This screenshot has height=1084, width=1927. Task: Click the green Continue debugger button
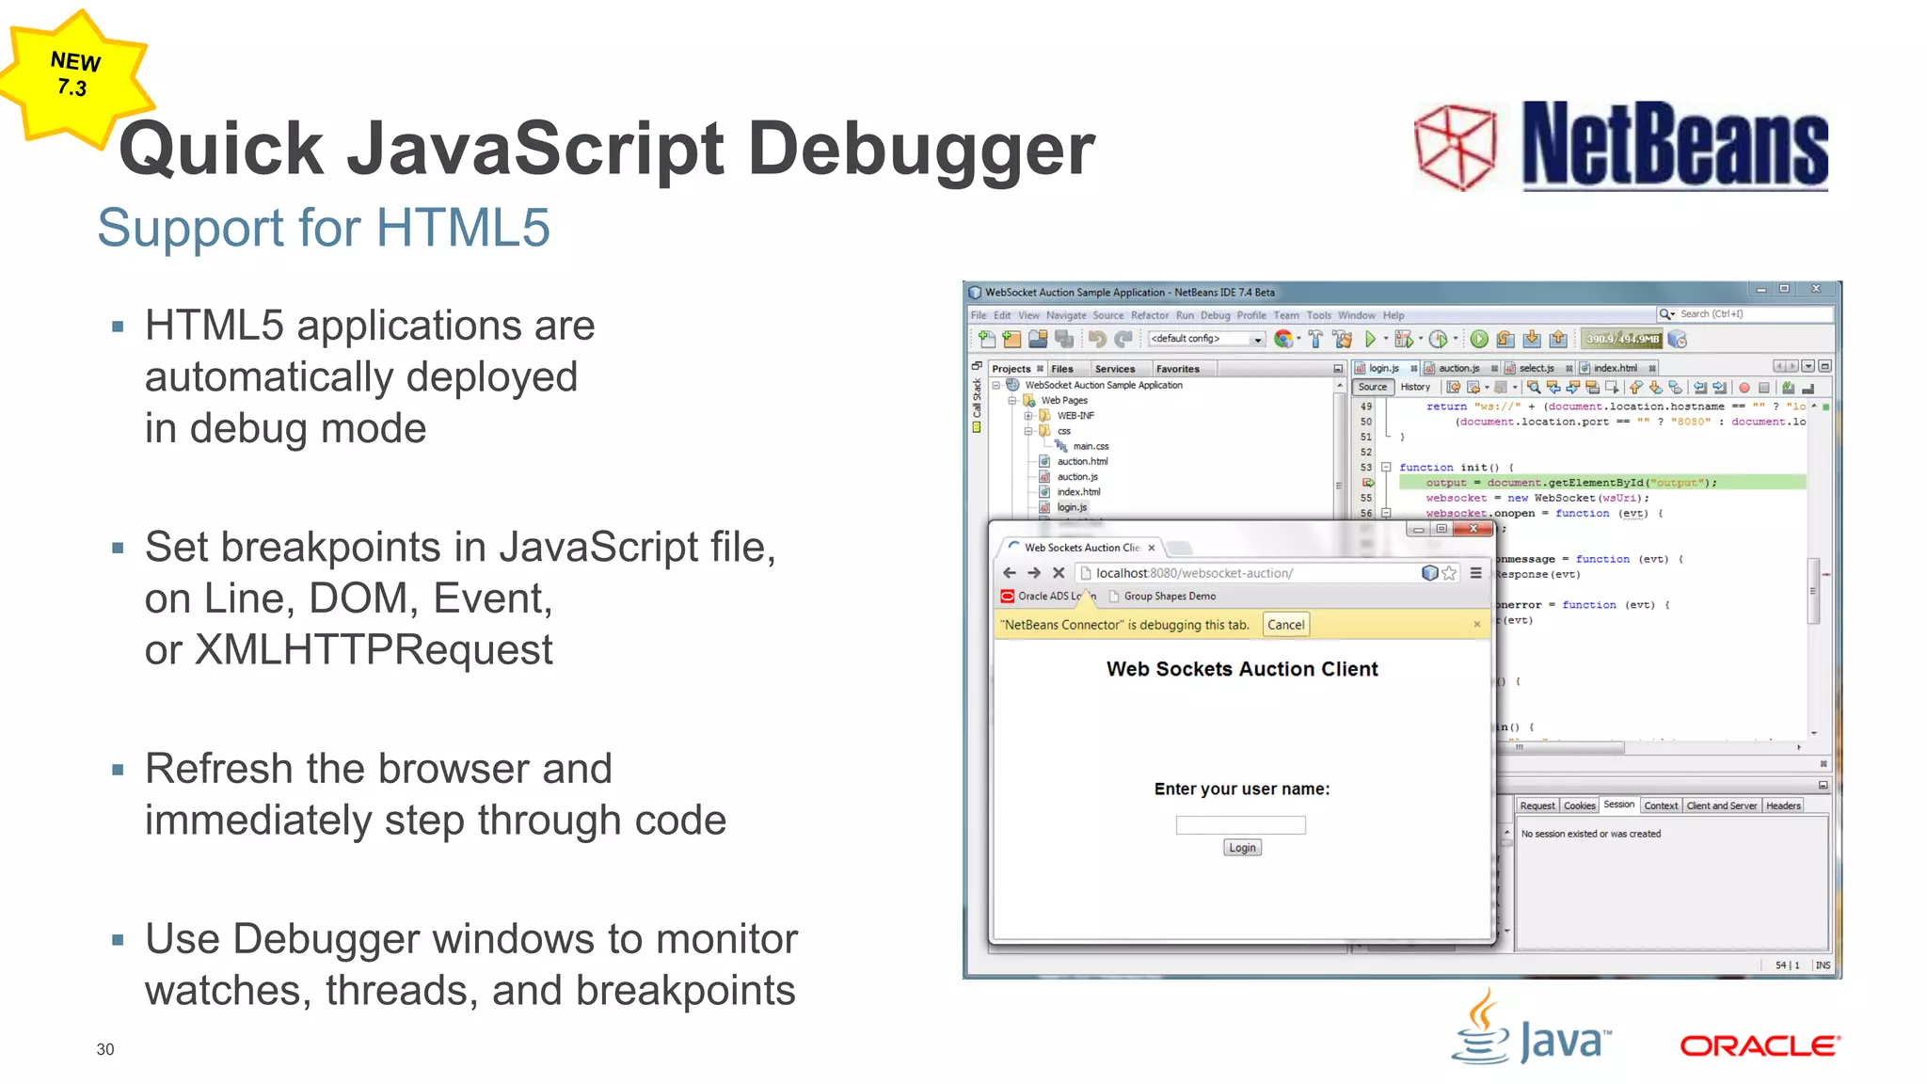(1479, 339)
